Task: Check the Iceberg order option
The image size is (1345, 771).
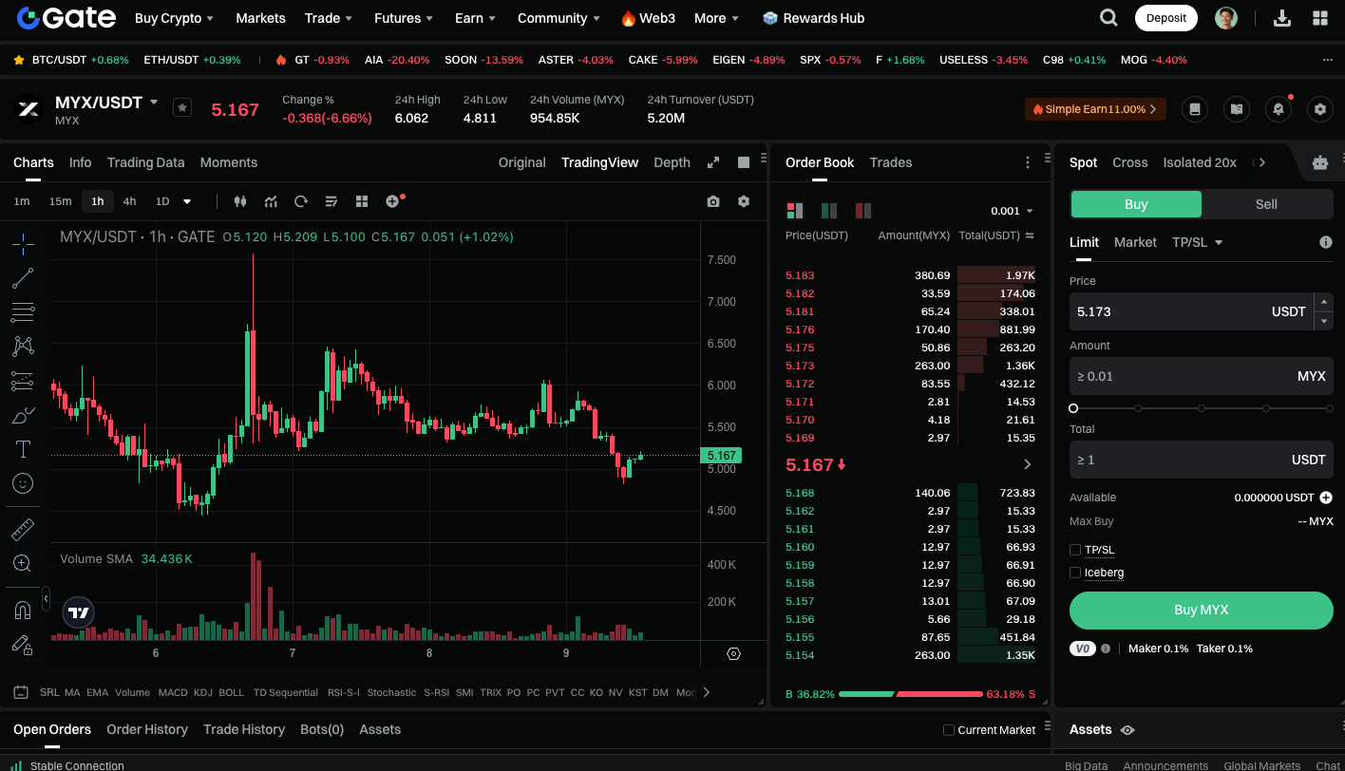Action: click(x=1075, y=573)
